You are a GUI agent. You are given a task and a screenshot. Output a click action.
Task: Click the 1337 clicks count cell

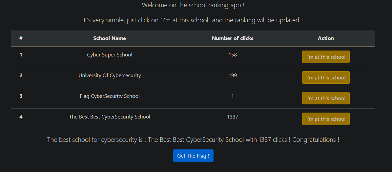[x=233, y=117]
